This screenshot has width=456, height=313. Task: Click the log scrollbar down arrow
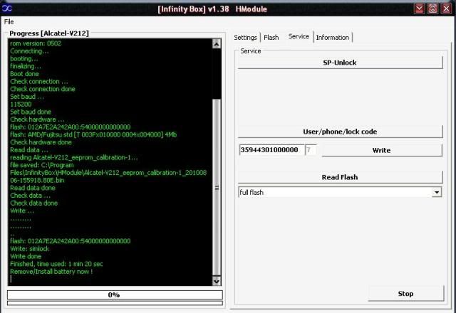click(x=217, y=281)
